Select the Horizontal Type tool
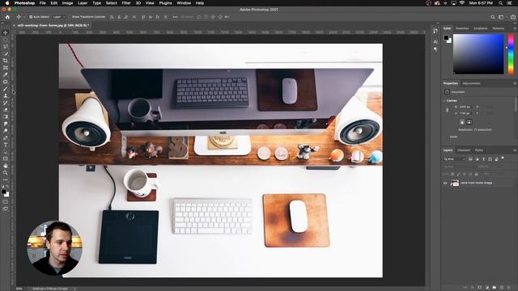 click(x=6, y=145)
